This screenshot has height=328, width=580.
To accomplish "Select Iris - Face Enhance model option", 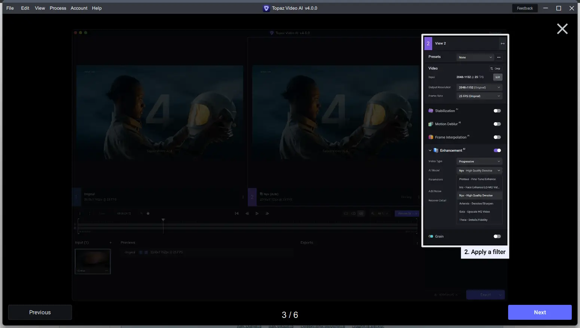I will (x=480, y=188).
